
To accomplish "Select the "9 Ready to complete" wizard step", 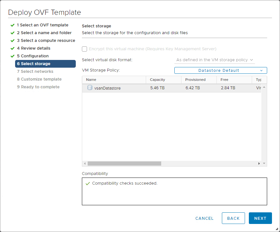I will coord(38,87).
